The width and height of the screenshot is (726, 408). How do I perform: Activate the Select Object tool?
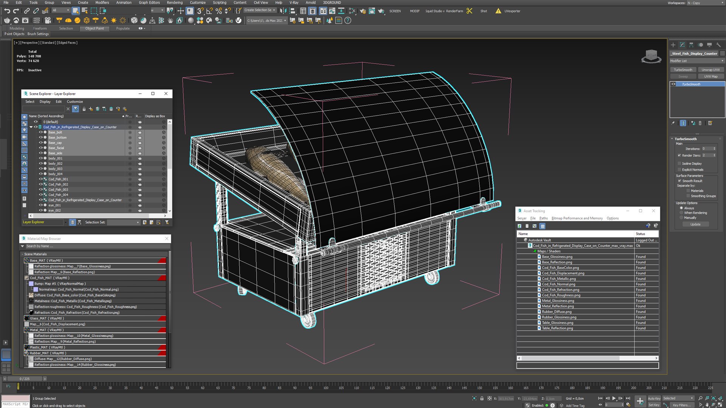pyautogui.click(x=75, y=11)
